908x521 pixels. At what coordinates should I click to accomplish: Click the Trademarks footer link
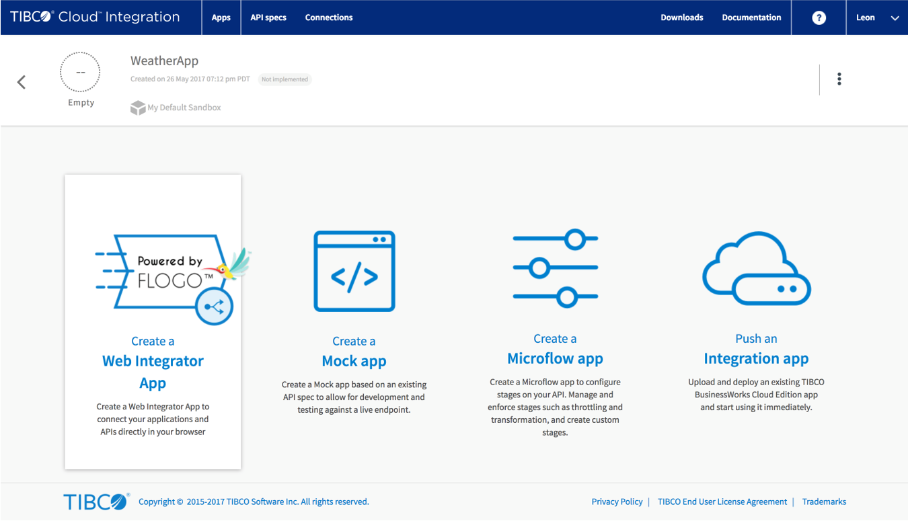click(x=824, y=502)
